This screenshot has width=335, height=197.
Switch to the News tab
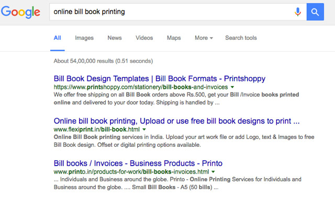115,38
